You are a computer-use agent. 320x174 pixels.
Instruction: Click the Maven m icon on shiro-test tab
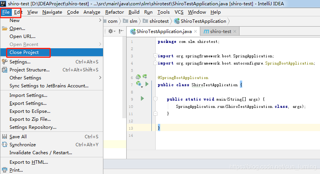pos(206,32)
